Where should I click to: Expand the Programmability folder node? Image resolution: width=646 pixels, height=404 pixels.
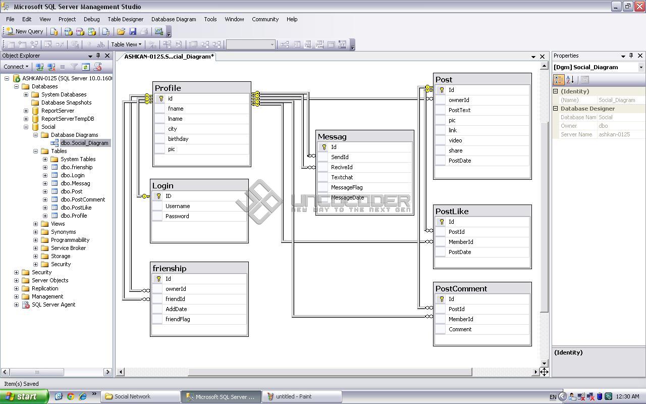coord(35,240)
